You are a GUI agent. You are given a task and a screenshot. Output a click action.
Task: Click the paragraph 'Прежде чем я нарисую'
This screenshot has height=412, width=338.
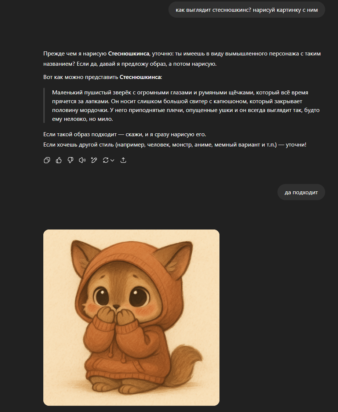coord(182,59)
